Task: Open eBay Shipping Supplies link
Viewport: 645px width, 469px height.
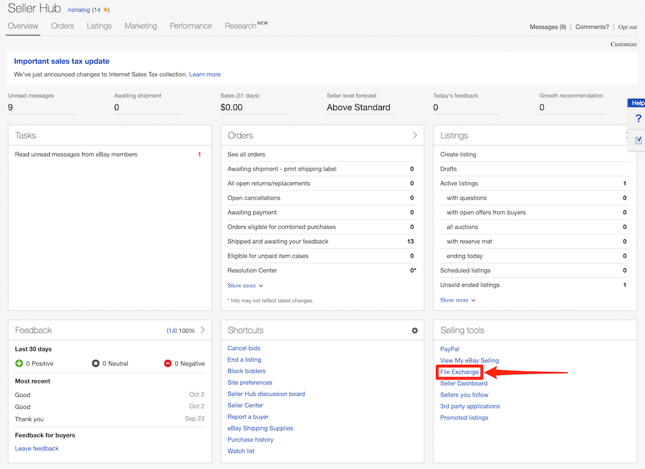Action: click(260, 428)
